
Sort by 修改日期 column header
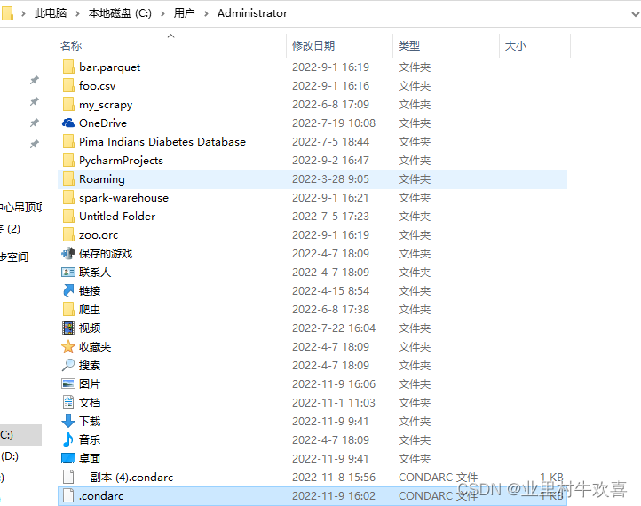pyautogui.click(x=313, y=45)
